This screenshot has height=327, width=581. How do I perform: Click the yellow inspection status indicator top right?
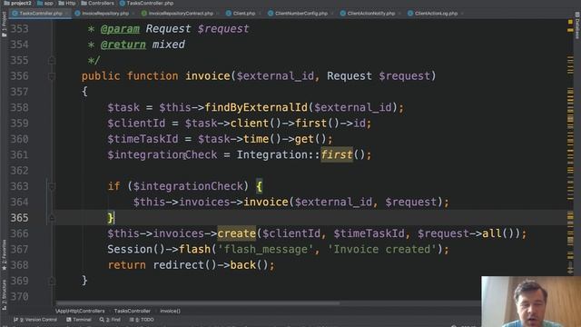pyautogui.click(x=570, y=22)
